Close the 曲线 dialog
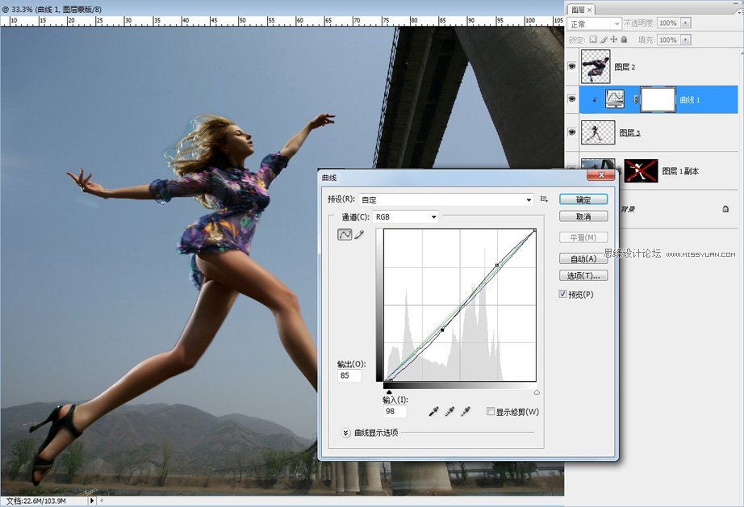 [600, 174]
